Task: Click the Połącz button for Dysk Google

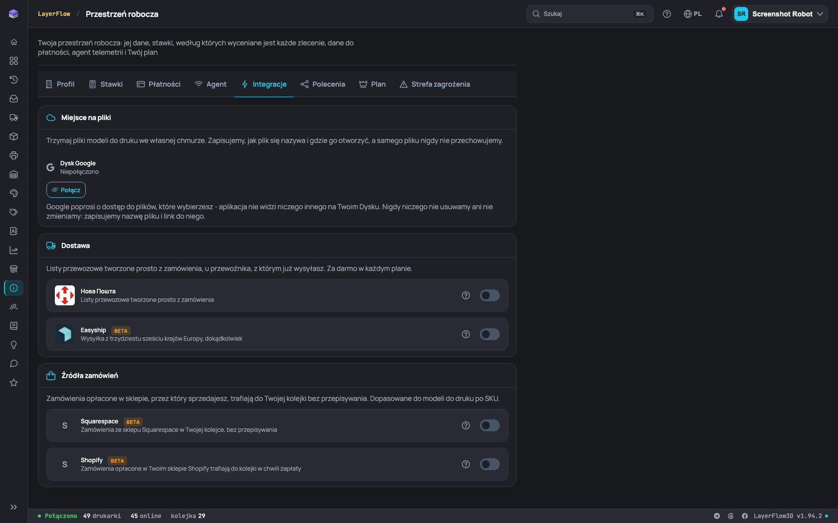Action: click(x=66, y=190)
